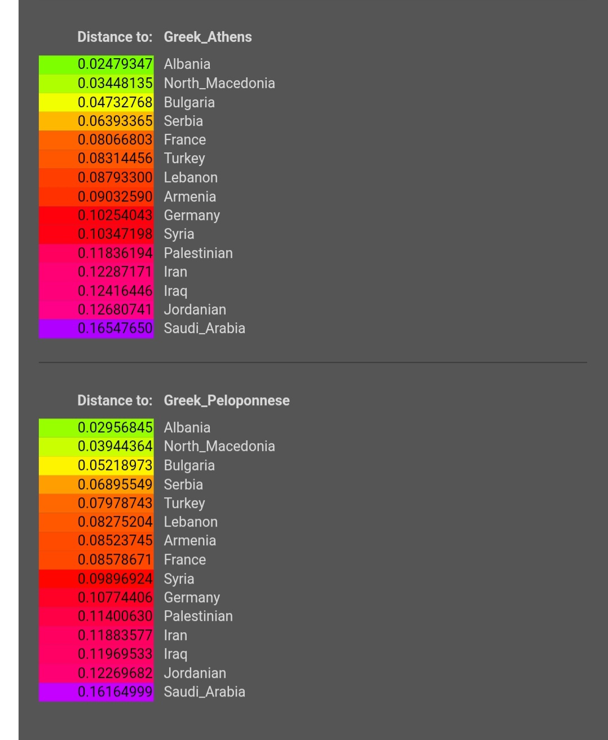Select the green 0.02479347 distance cell
The image size is (608, 740).
(x=96, y=64)
